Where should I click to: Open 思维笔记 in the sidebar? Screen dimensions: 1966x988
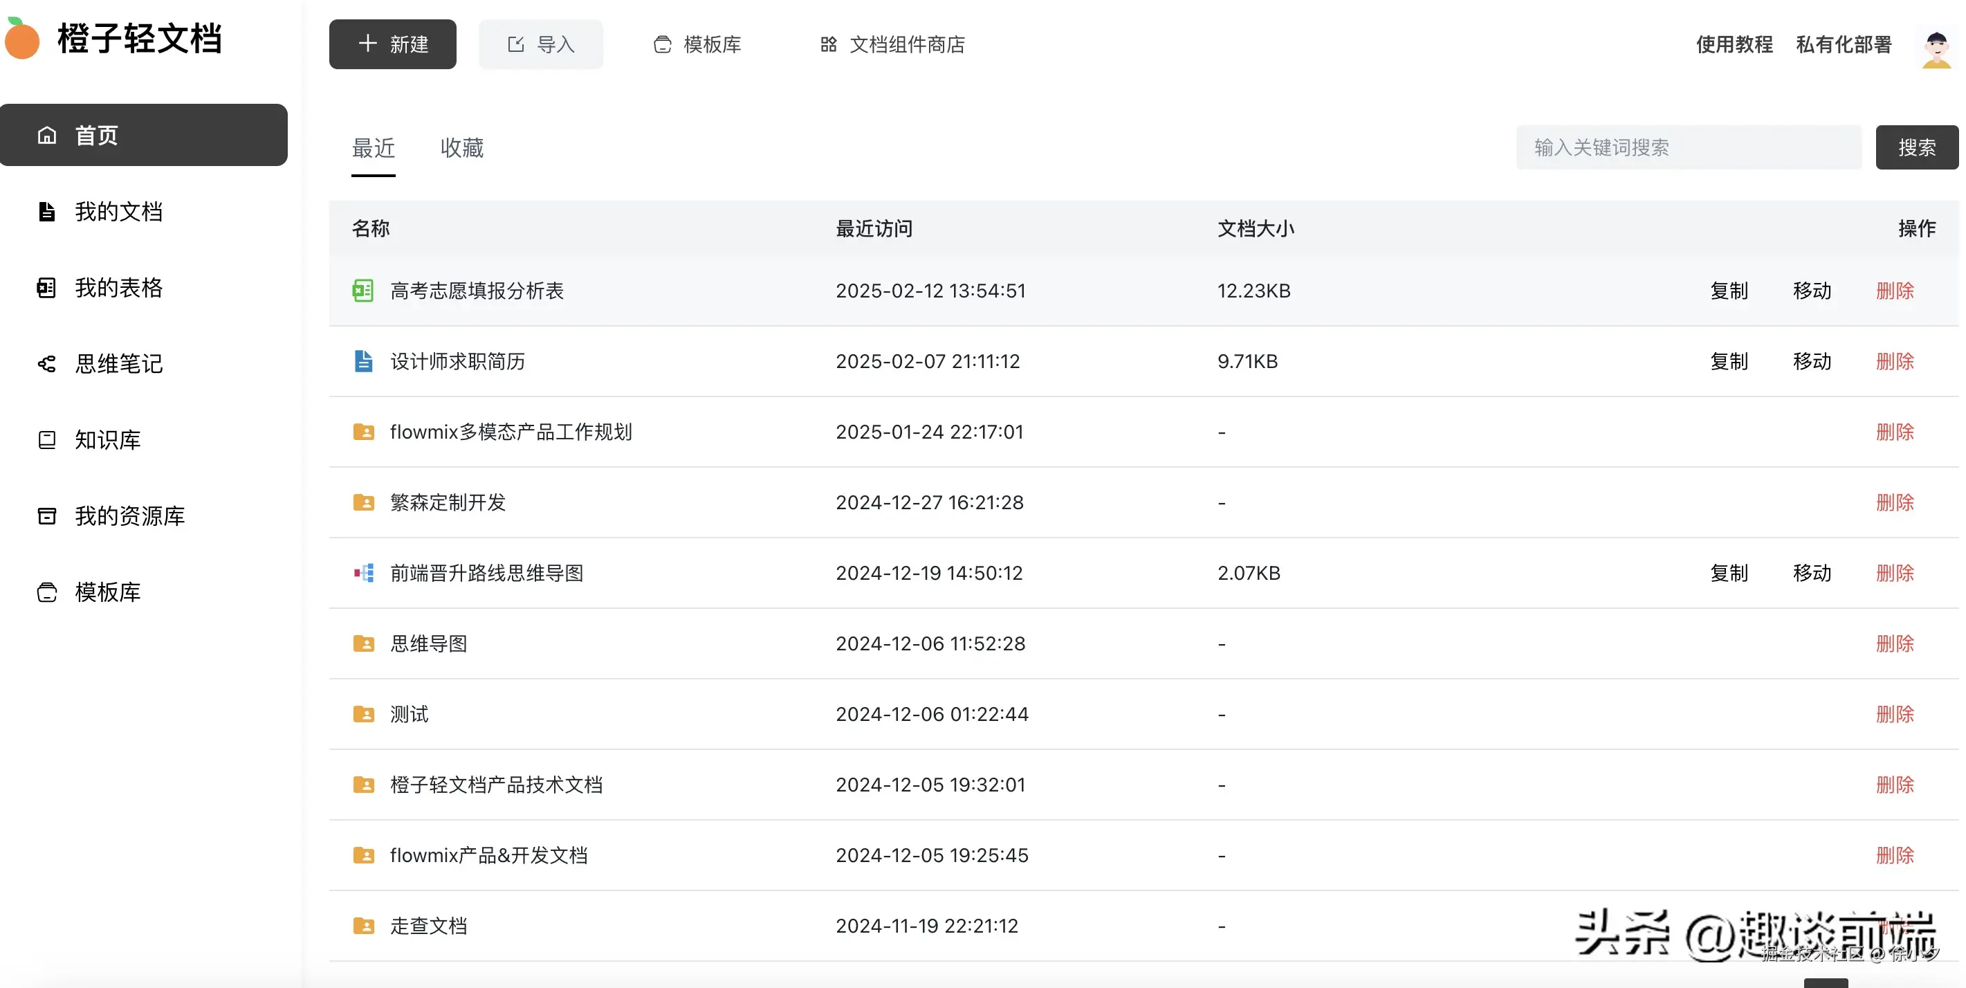coord(118,364)
